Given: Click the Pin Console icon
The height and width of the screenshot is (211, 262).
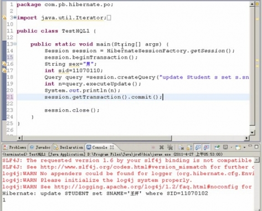Looking at the screenshot, I should 217,147.
